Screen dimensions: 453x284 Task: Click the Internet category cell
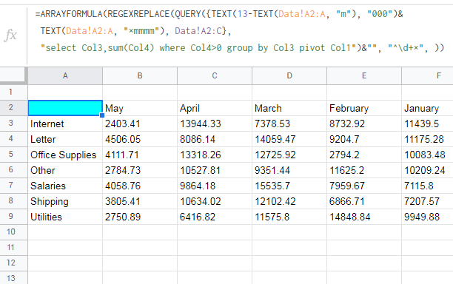[x=65, y=124]
